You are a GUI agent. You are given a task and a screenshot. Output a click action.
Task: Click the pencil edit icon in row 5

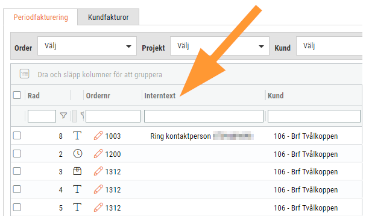(98, 208)
